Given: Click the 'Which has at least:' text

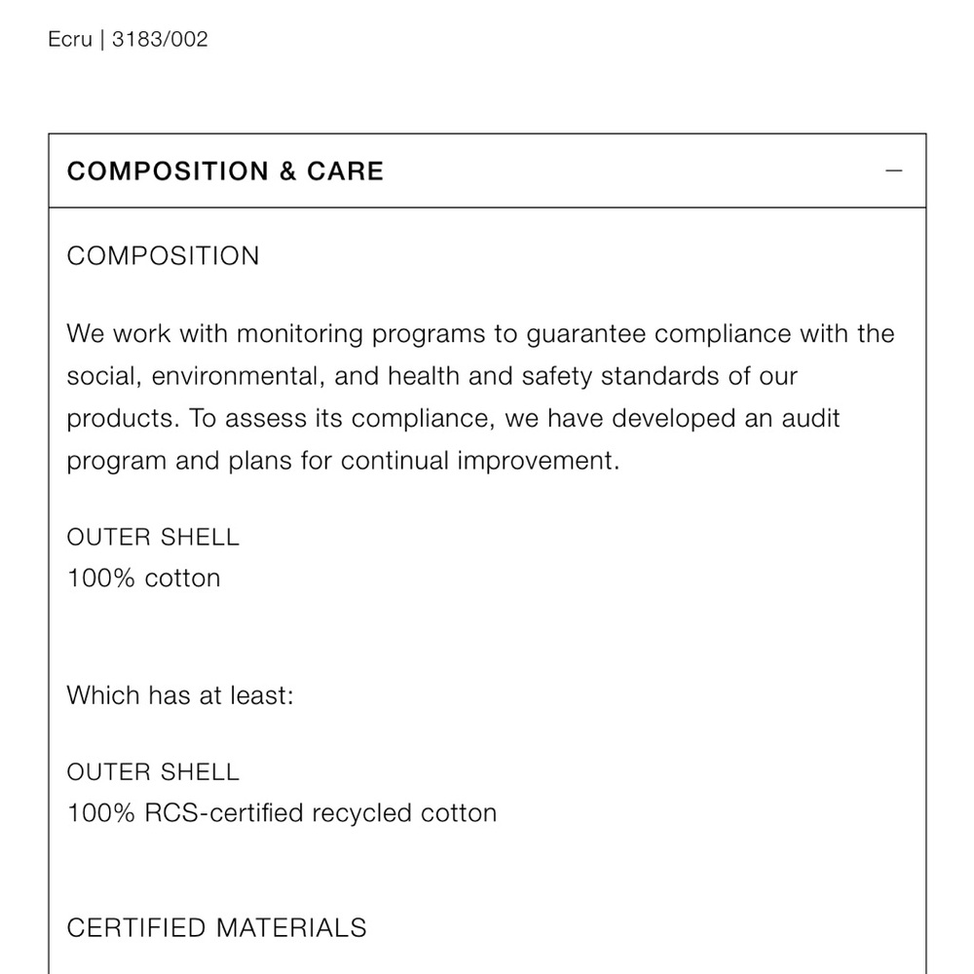Looking at the screenshot, I should click(x=180, y=695).
